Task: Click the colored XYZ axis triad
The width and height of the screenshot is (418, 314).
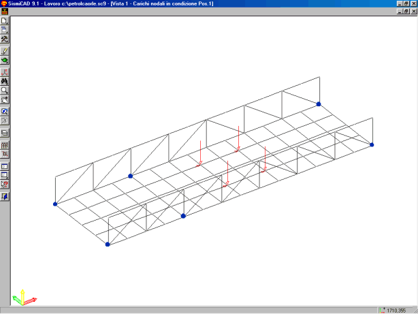Action: pyautogui.click(x=24, y=298)
